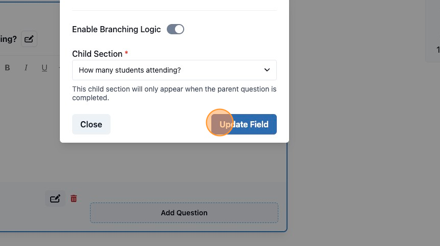The width and height of the screenshot is (440, 246).
Task: Click the dimmed editor area below the formatting toolbar
Action: pyautogui.click(x=31, y=126)
